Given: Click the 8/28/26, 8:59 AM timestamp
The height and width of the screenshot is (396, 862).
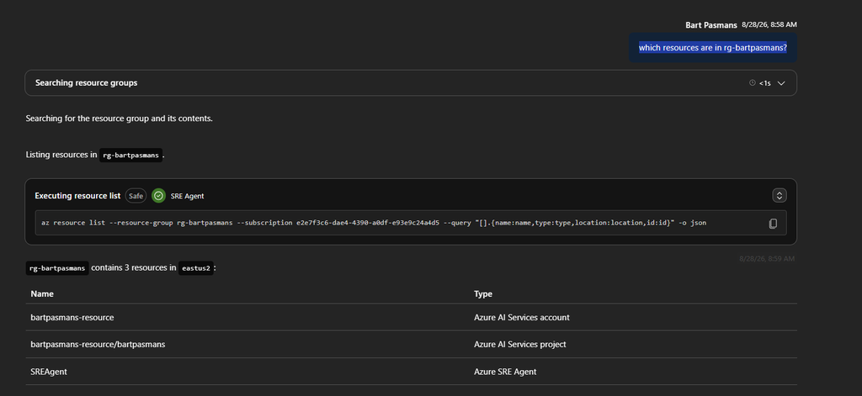Looking at the screenshot, I should click(767, 258).
